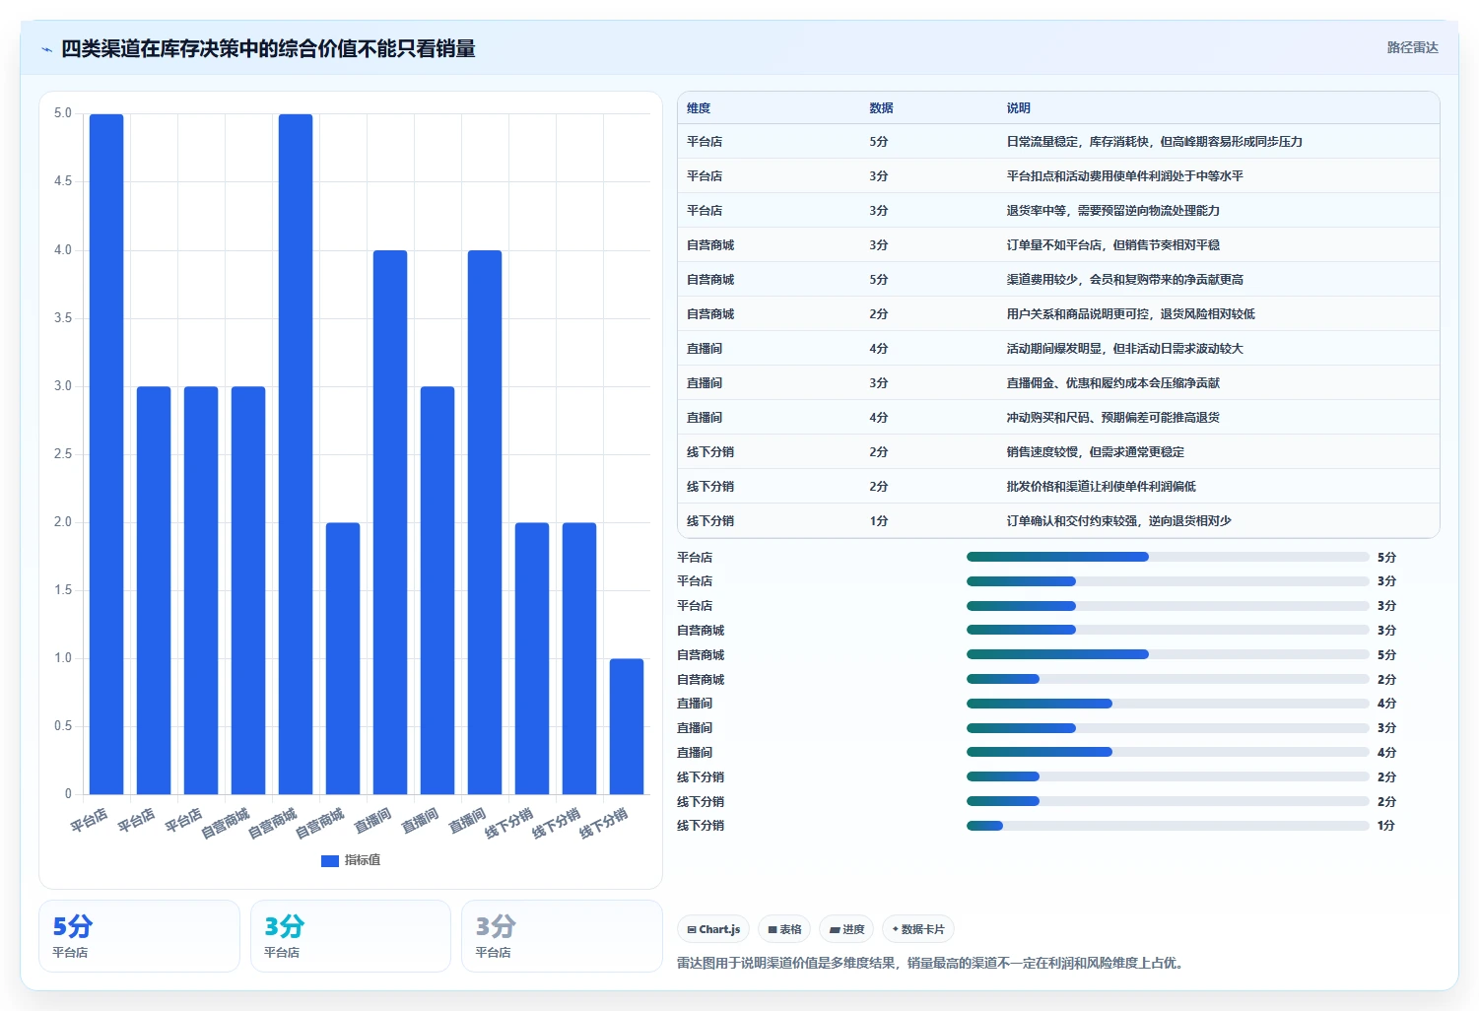Click the 平台店 bar reaching 5.0 in chart
This screenshot has width=1479, height=1011.
point(106,454)
